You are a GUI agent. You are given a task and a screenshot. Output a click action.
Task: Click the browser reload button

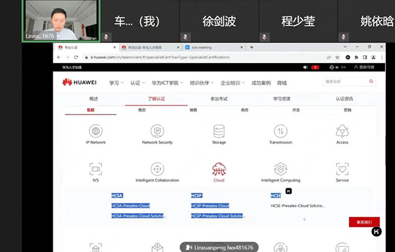(x=76, y=57)
